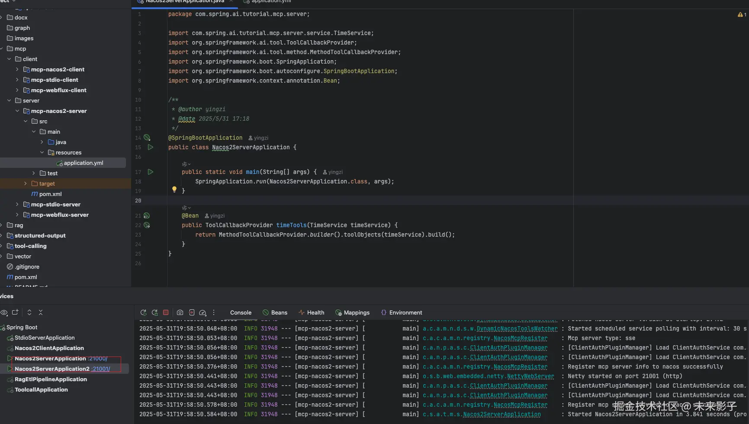Viewport: 749px width, 424px height.
Task: Expand the test folder
Action: click(34, 173)
